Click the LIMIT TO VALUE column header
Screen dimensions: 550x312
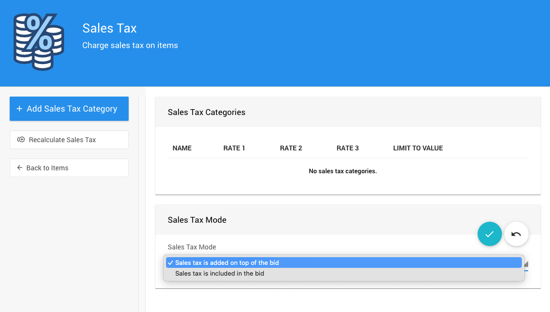pos(417,148)
